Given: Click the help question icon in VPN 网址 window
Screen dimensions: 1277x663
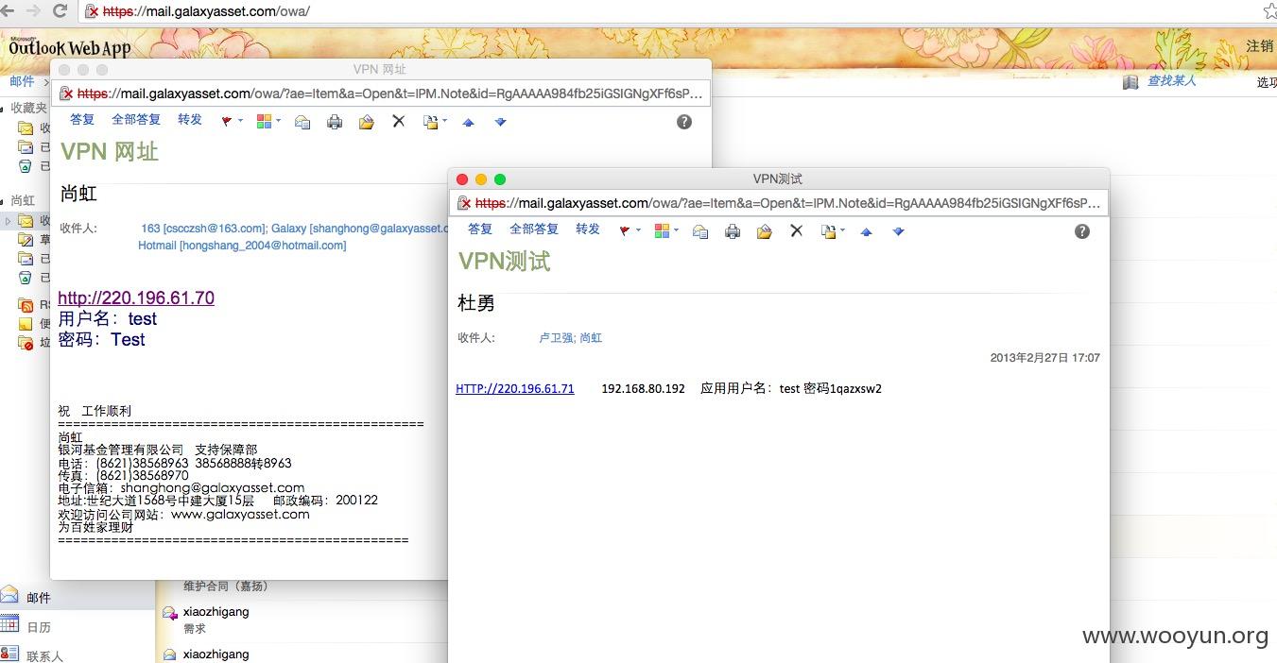Looking at the screenshot, I should tap(684, 122).
